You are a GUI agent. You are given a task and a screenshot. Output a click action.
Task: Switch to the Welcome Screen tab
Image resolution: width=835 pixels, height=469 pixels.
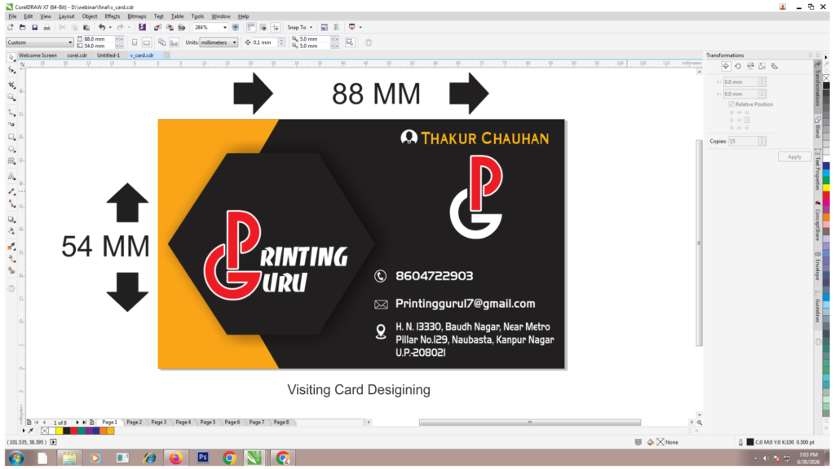[x=38, y=55]
